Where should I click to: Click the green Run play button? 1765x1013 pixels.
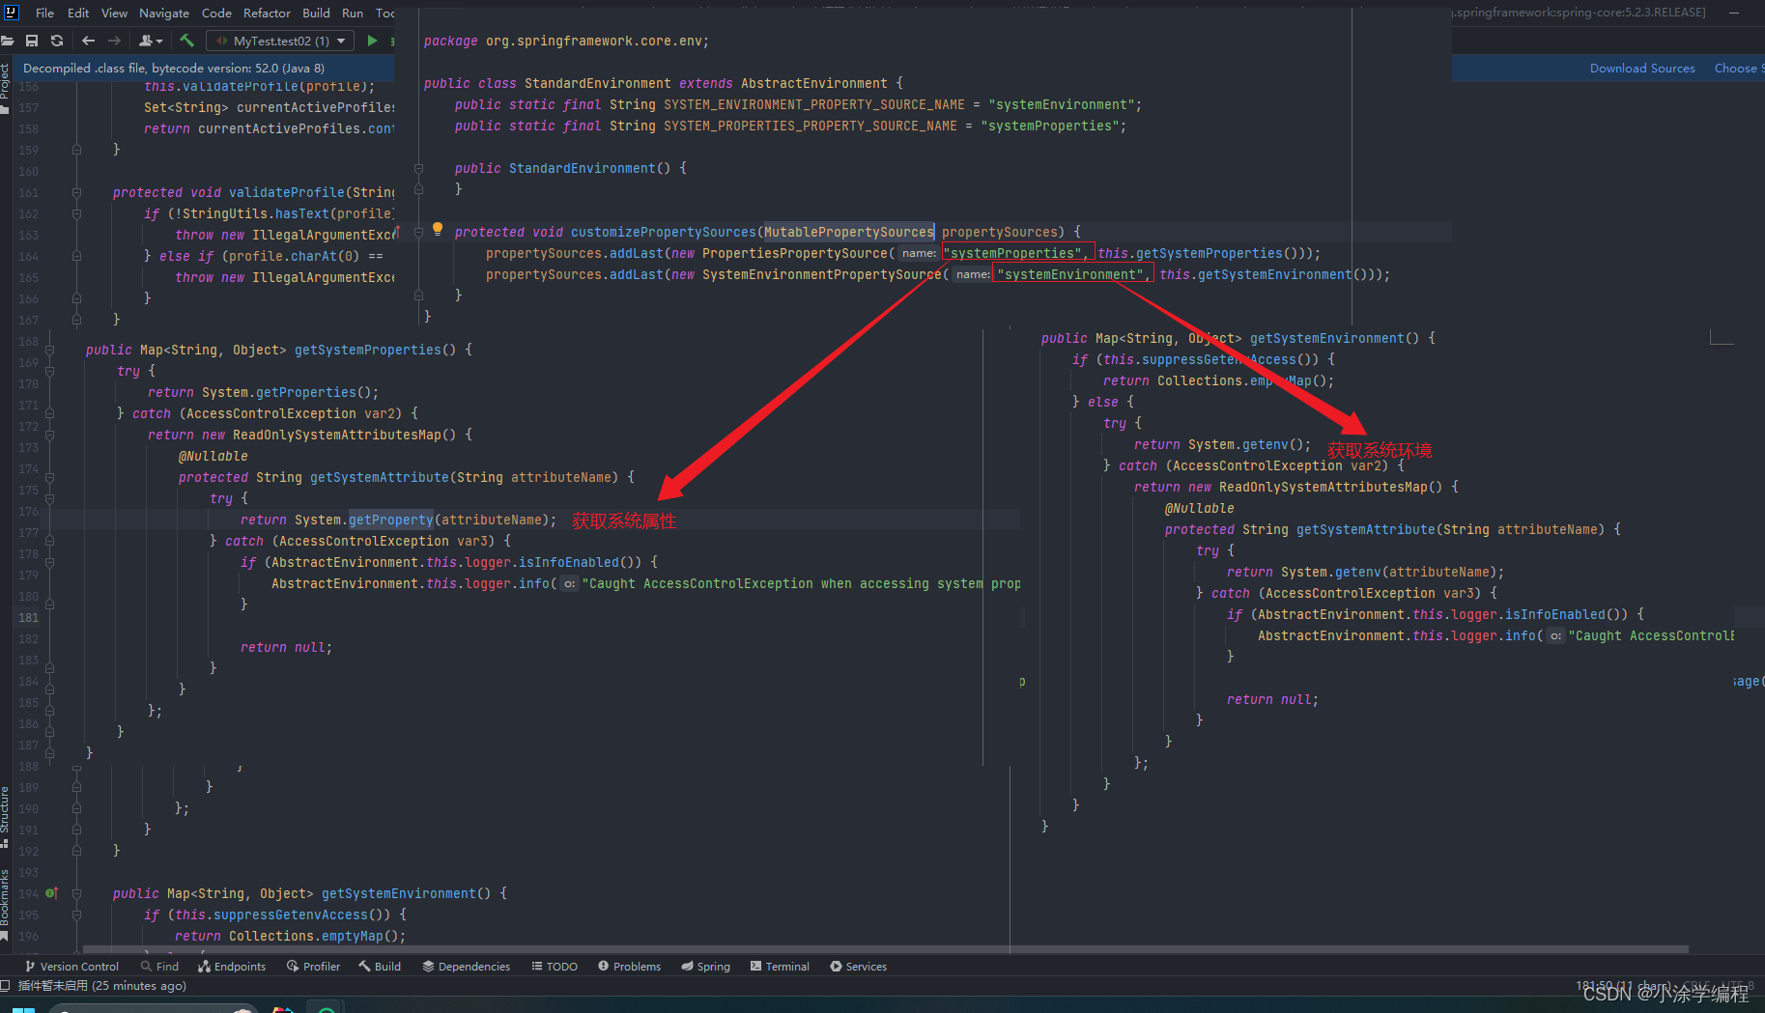point(372,41)
